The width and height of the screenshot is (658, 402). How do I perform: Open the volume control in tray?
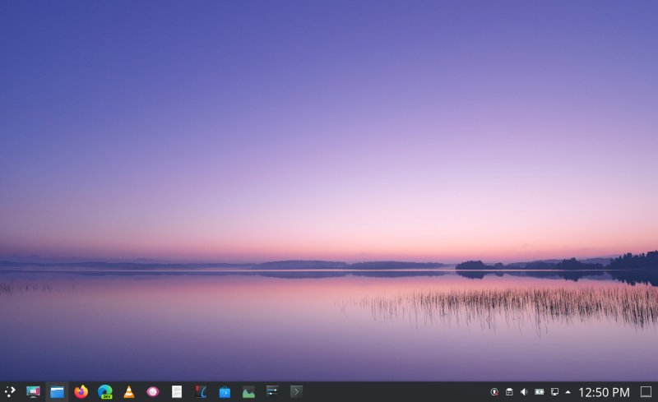coord(524,392)
